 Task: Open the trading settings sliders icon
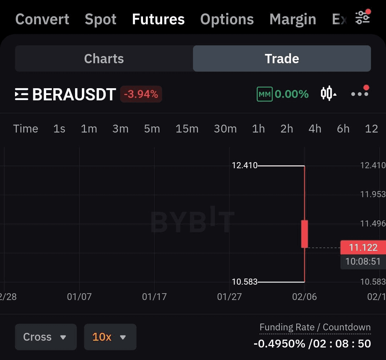[x=363, y=18]
